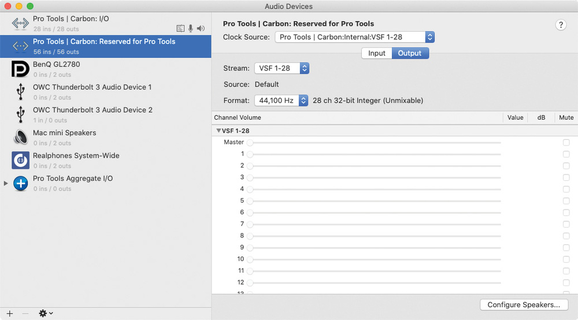
Task: Mute channel 6
Action: click(x=566, y=213)
